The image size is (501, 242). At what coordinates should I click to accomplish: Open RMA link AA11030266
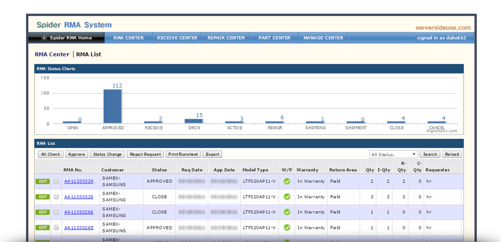(79, 212)
